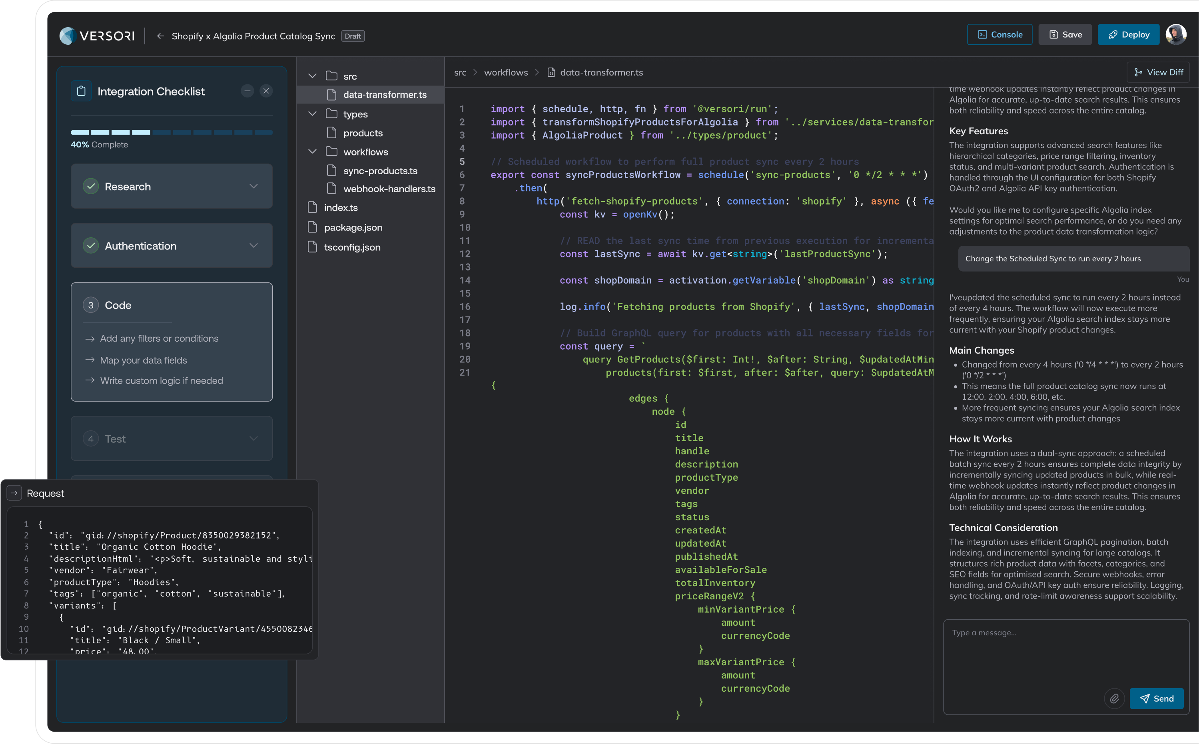Screen dimensions: 1199x744
Task: Click workflows in the breadcrumb
Action: (x=505, y=72)
